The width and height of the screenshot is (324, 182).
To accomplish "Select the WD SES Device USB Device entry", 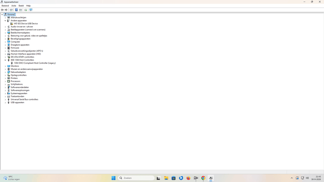I will [26, 23].
